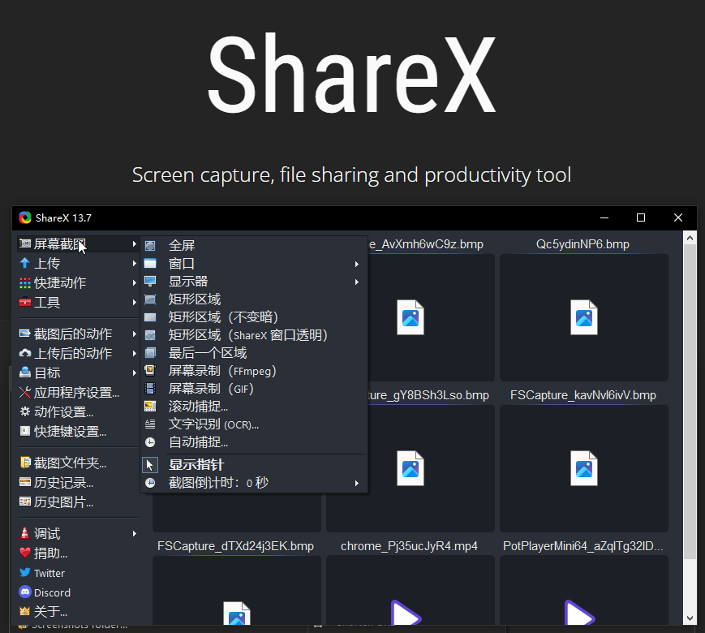
Task: Click the scrolling capture (滚动捕捉) icon
Action: tap(150, 407)
